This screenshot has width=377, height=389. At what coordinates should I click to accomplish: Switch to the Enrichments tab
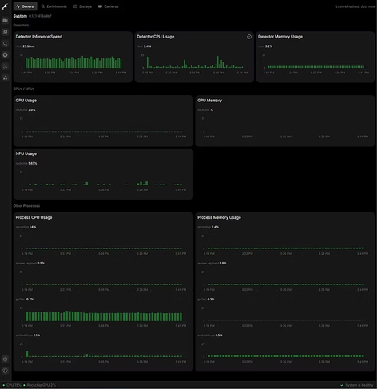[54, 6]
